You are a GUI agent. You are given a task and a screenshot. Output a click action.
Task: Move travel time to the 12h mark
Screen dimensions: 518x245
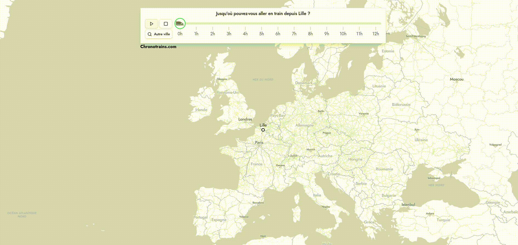[x=375, y=34]
